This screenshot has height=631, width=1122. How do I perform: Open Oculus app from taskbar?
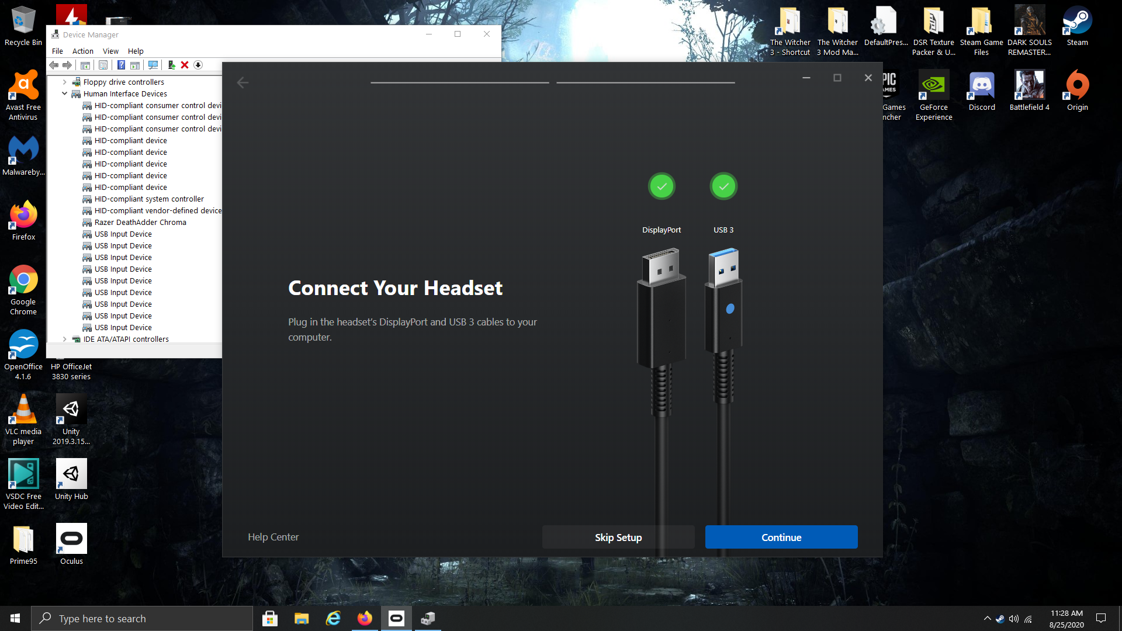pyautogui.click(x=396, y=618)
